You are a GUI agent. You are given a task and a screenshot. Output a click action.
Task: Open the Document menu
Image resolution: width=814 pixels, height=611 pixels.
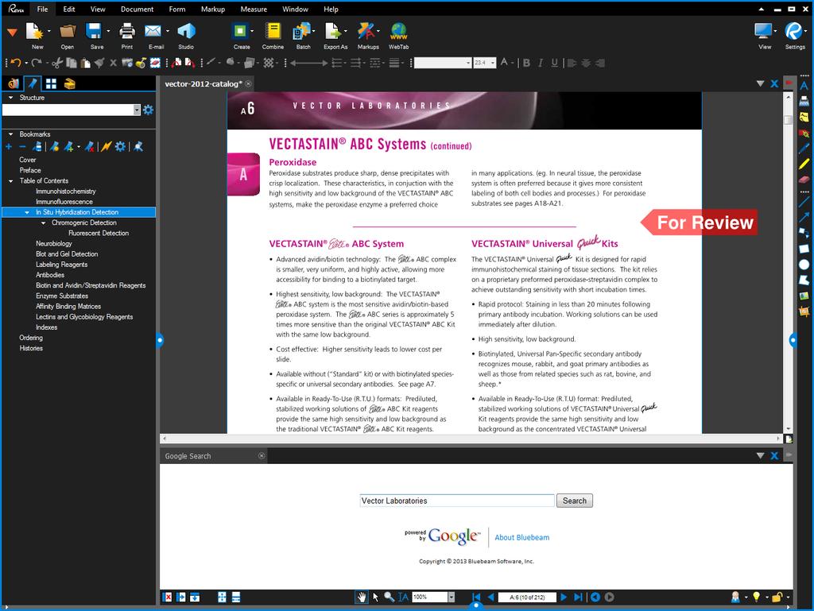pyautogui.click(x=137, y=10)
